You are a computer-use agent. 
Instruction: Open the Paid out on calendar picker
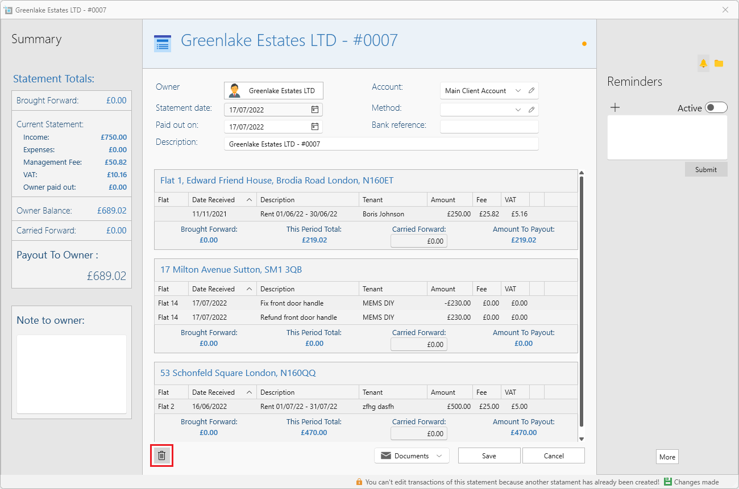(x=315, y=127)
